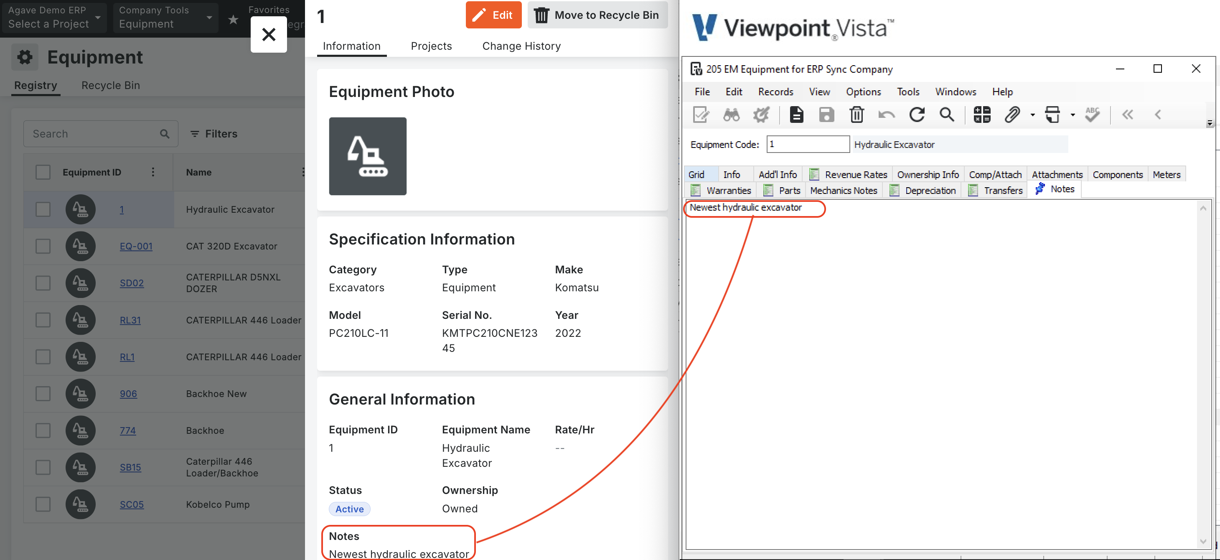Select the Mechanics Notes tab in Vista
Viewport: 1220px width, 560px height.
(844, 191)
